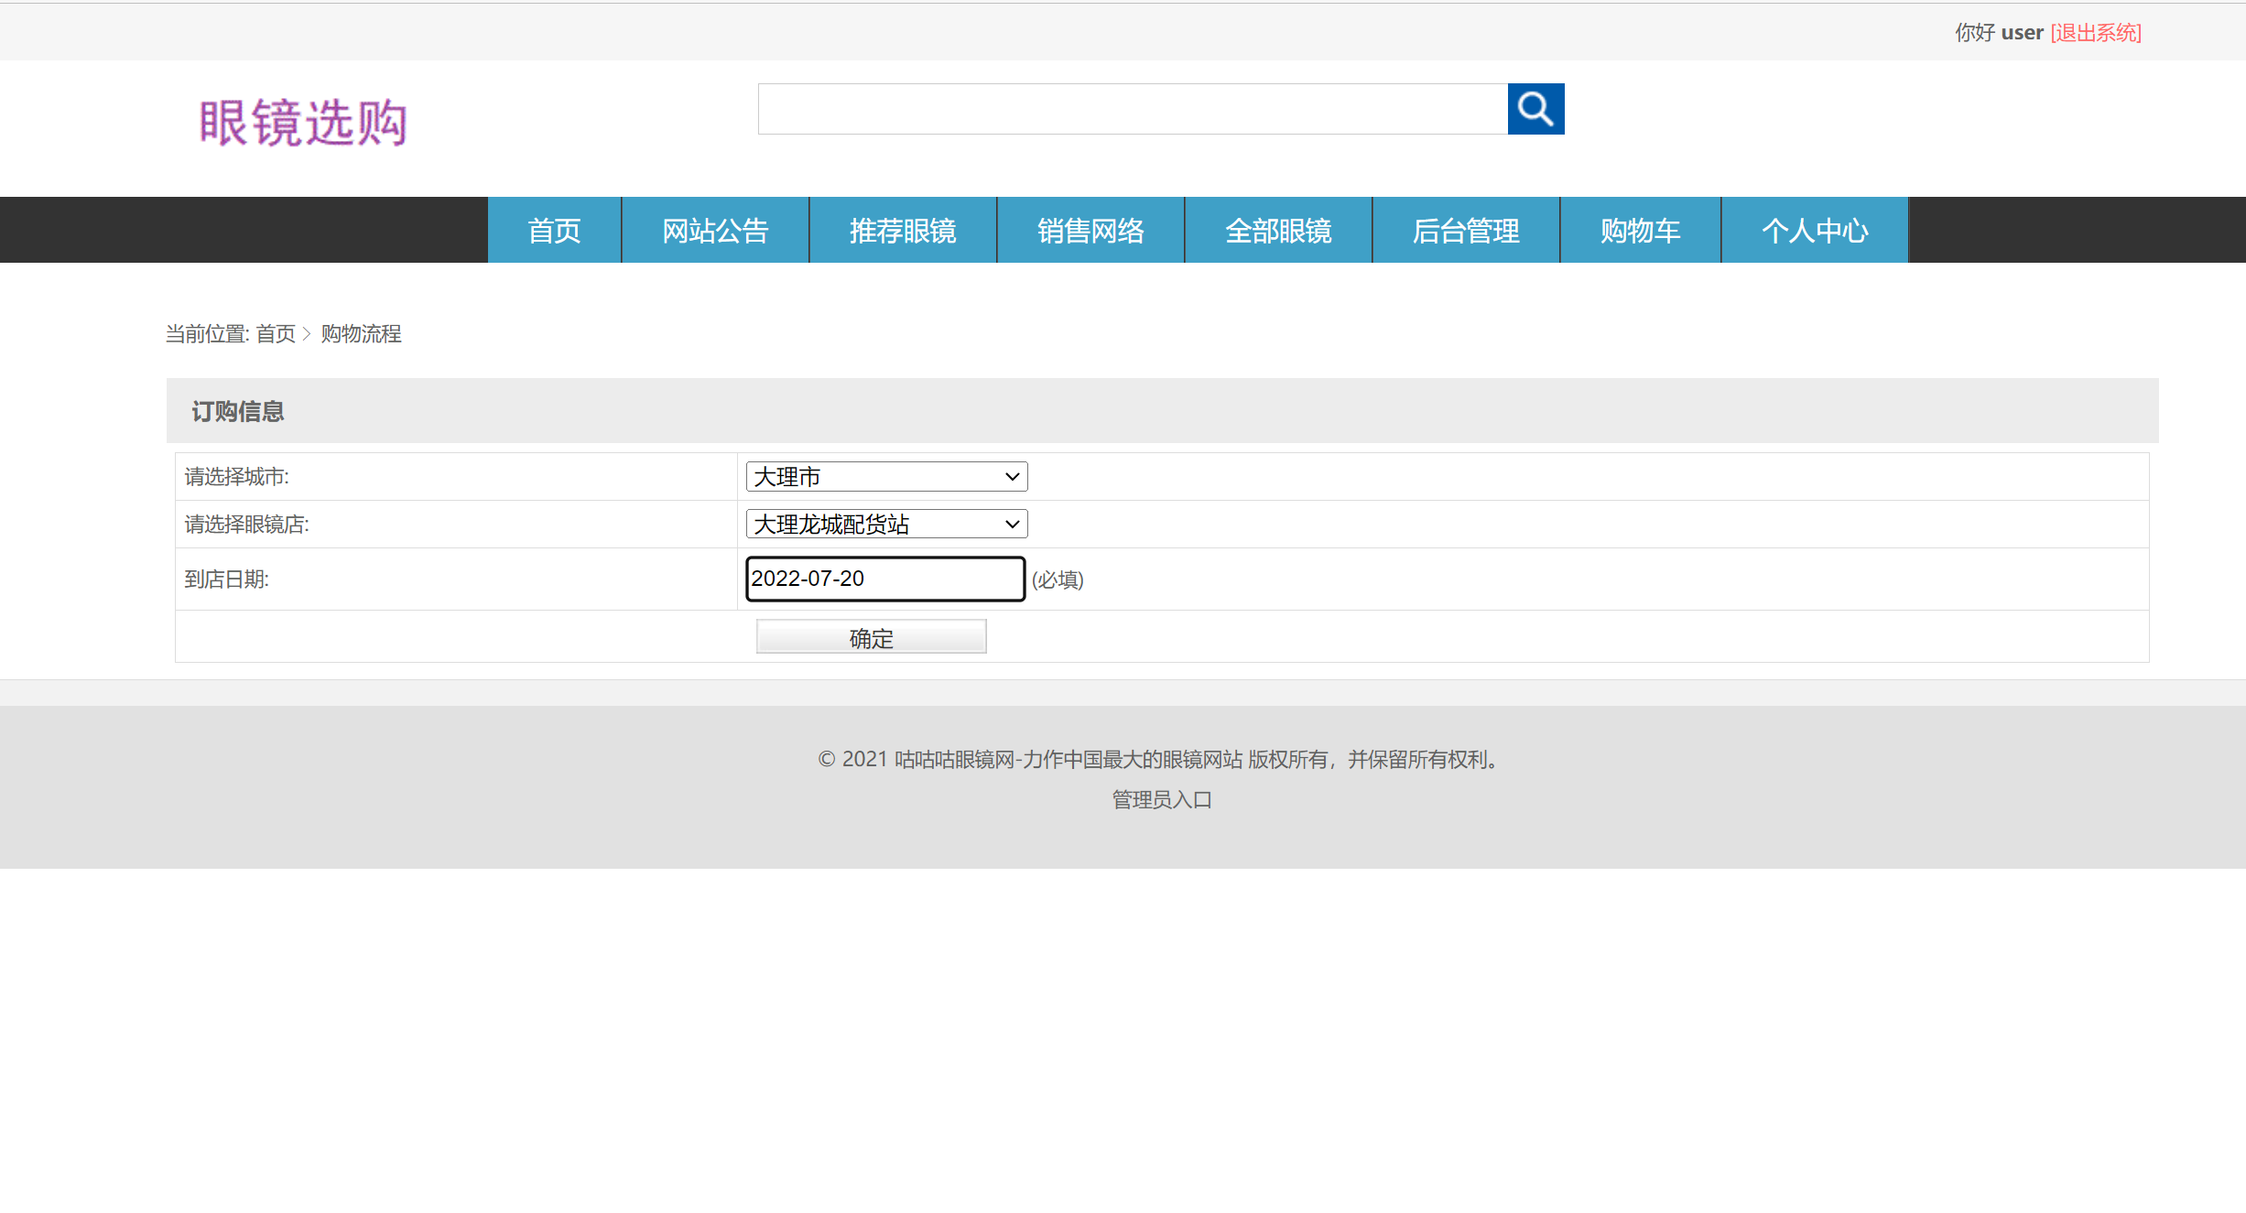Open the 网站公告 section
Viewport: 2246px width, 1213px height.
point(715,230)
